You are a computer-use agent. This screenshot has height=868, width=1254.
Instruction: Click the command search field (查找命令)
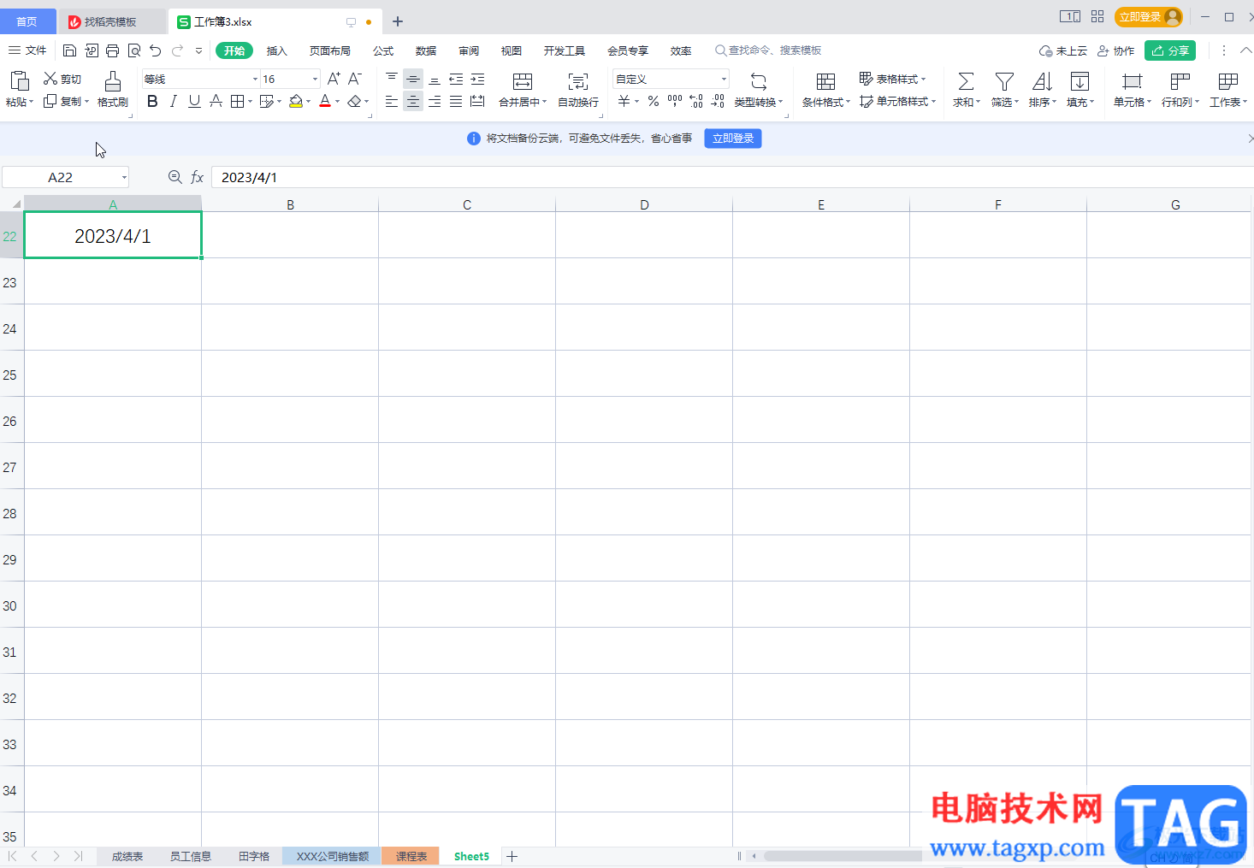[768, 50]
